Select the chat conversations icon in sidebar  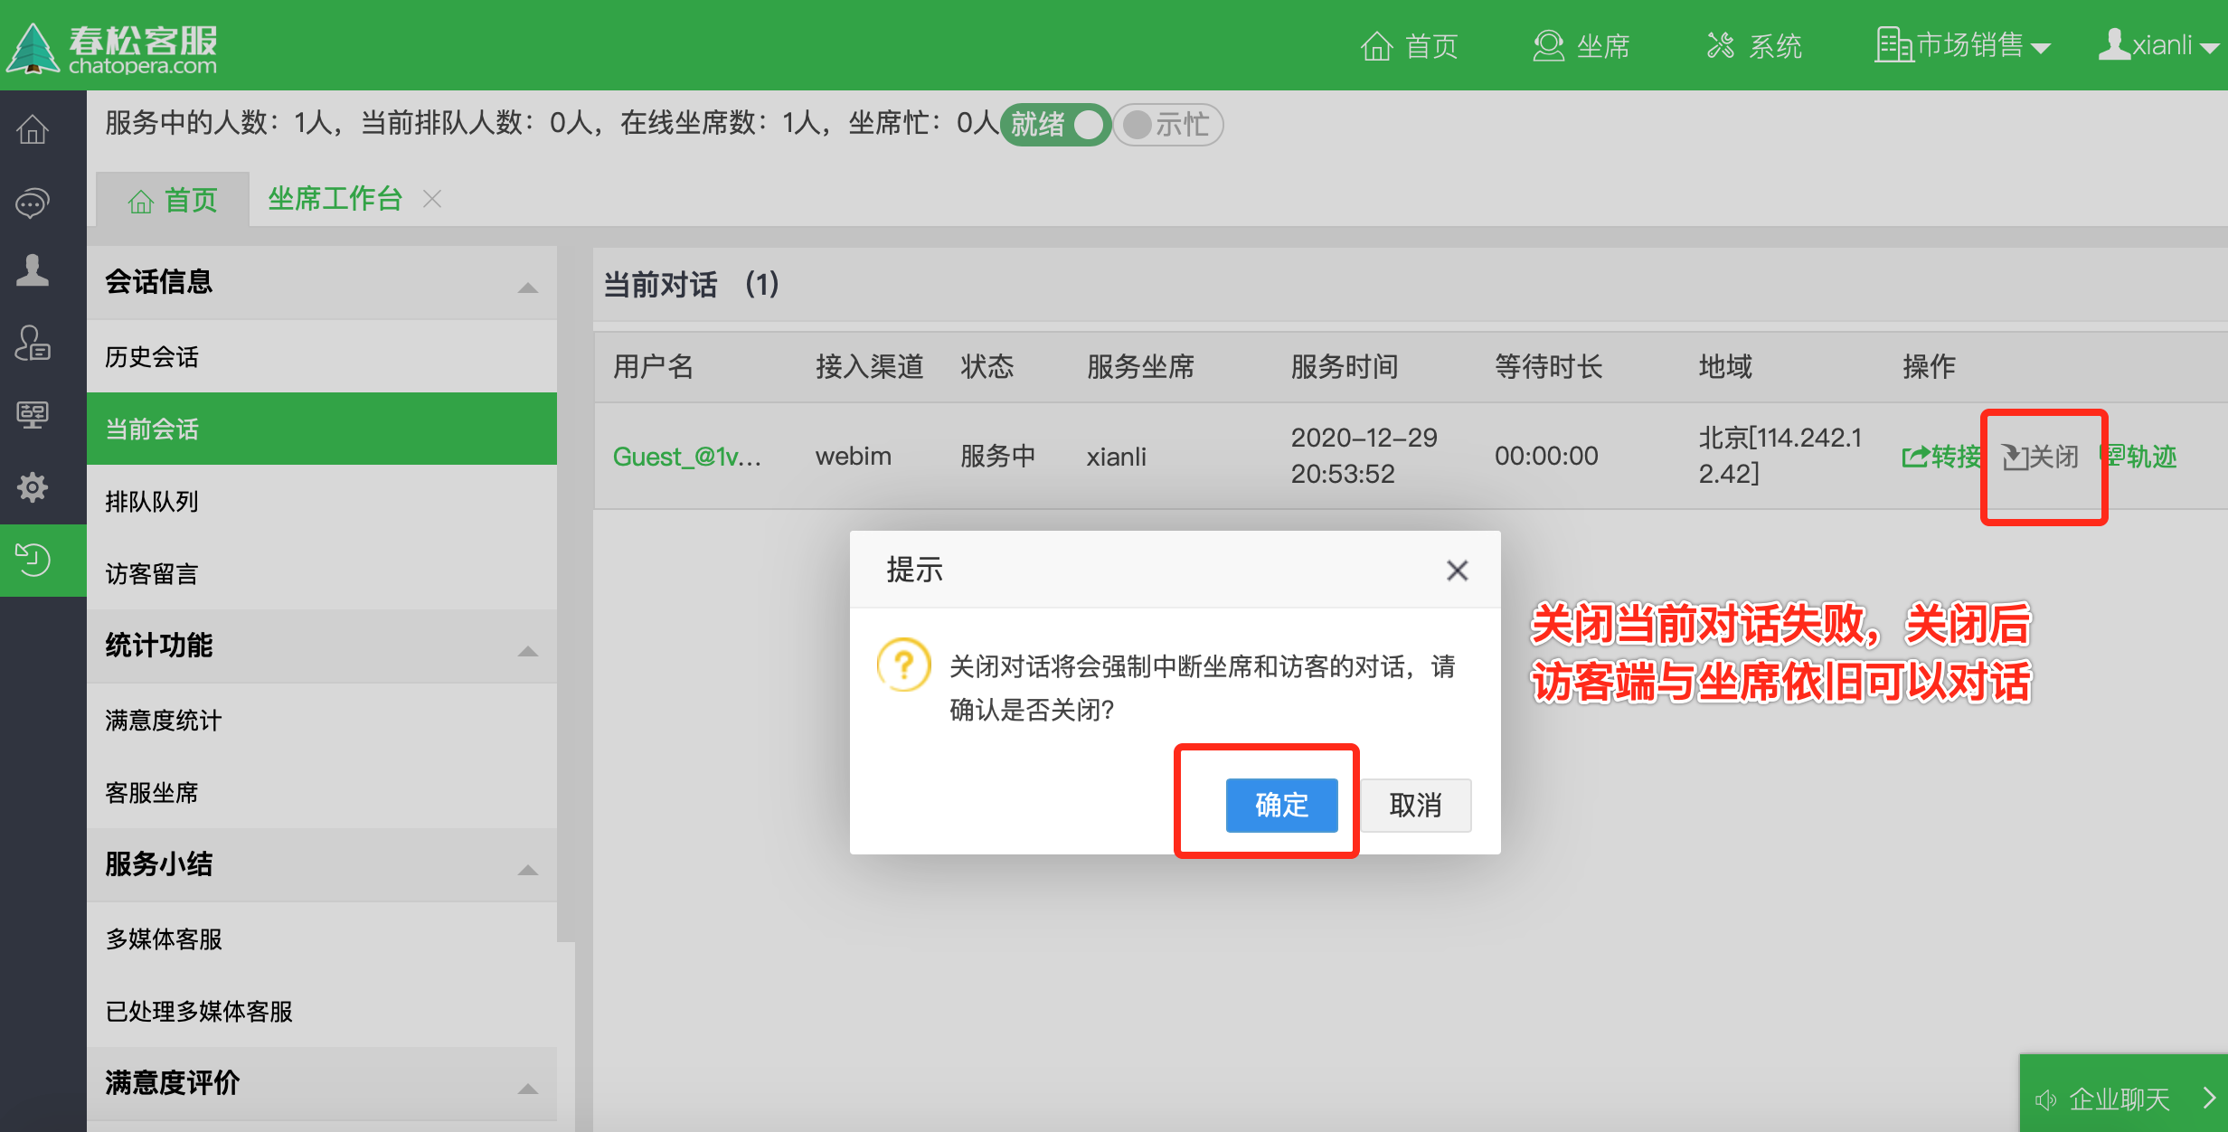tap(32, 203)
